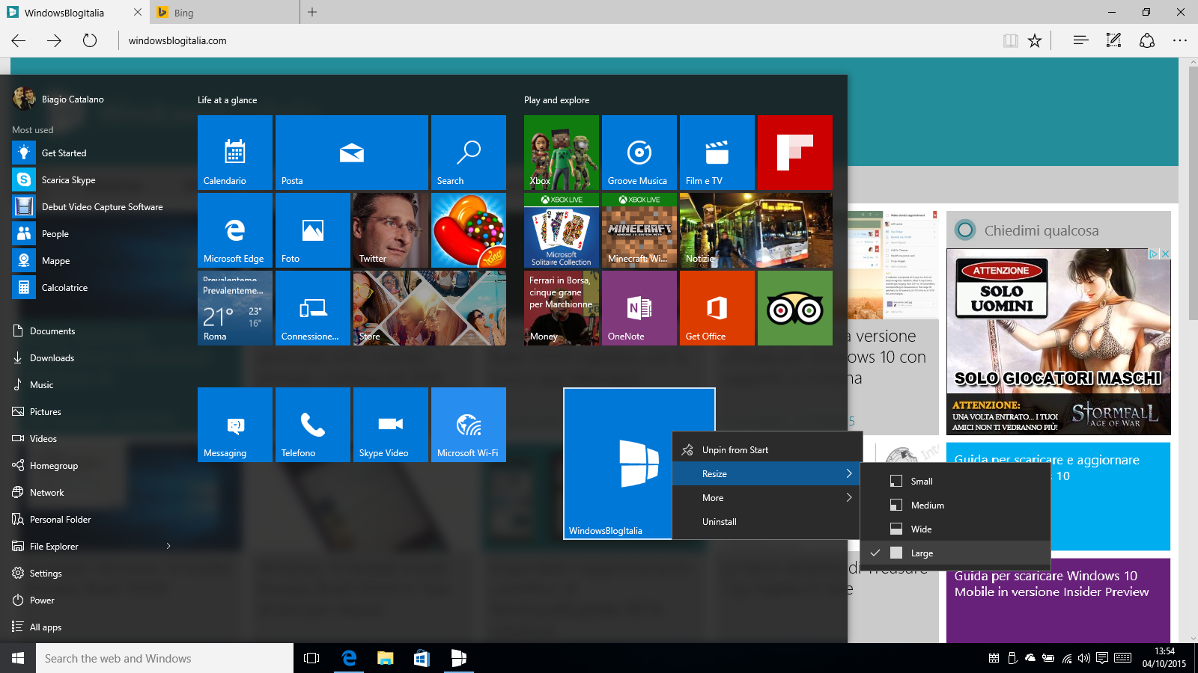
Task: Open the Roma weather tile
Action: [x=235, y=308]
